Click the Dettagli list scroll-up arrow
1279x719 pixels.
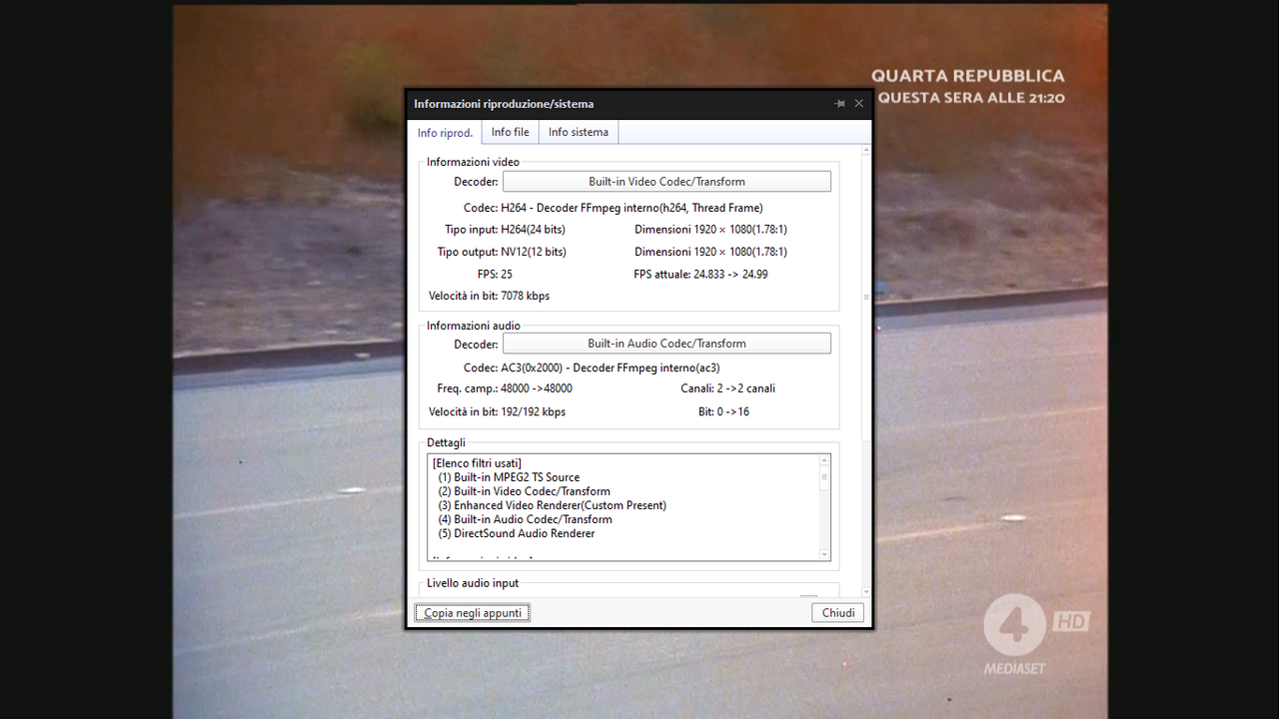823,460
